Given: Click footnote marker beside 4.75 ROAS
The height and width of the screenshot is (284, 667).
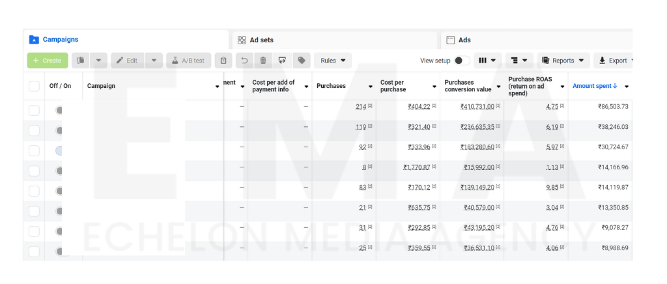Looking at the screenshot, I should point(562,106).
